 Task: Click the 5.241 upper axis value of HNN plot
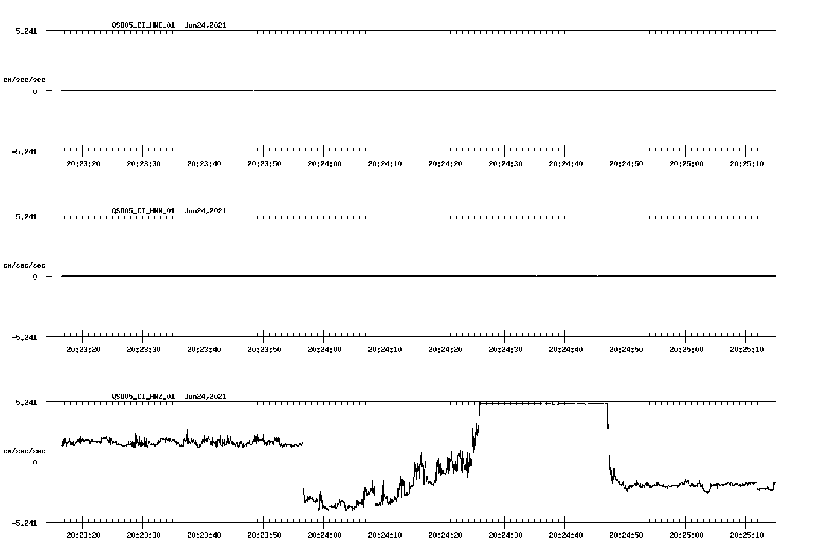pyautogui.click(x=26, y=216)
